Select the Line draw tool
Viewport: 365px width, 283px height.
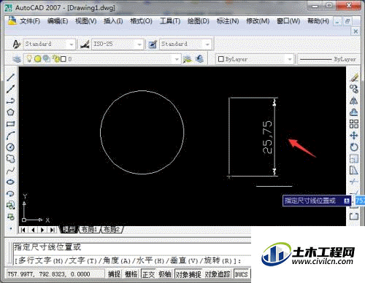click(10, 77)
